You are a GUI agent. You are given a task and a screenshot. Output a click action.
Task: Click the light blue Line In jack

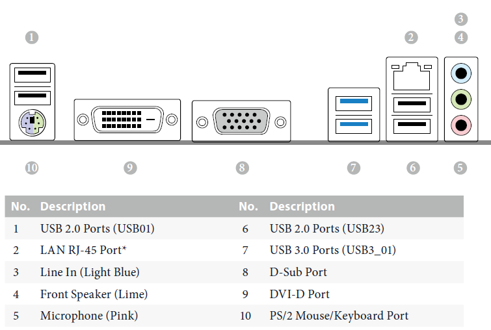(x=461, y=73)
